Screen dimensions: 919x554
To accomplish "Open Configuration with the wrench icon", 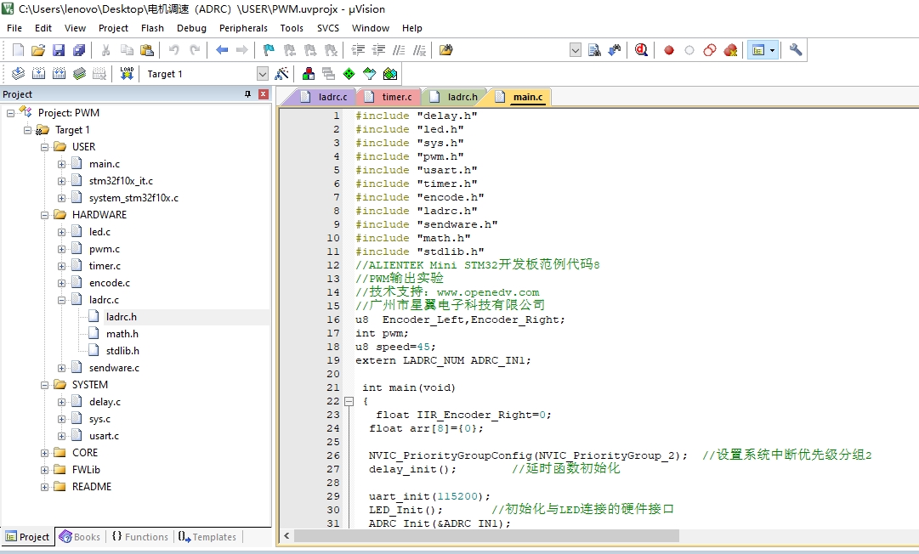I will (x=796, y=50).
